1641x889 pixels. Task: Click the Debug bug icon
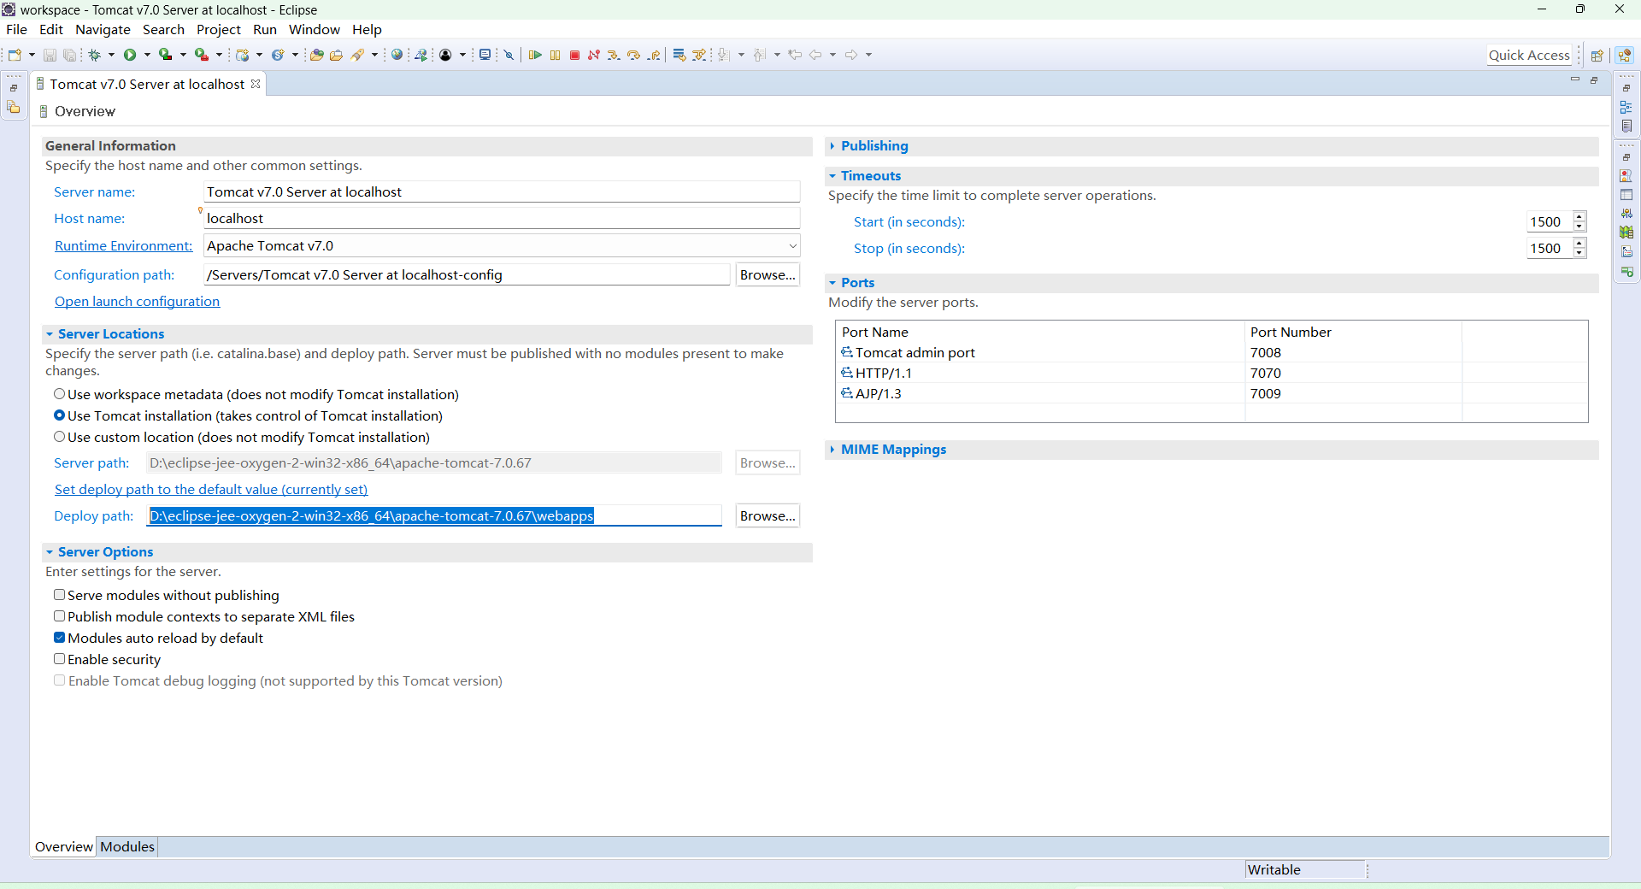95,55
